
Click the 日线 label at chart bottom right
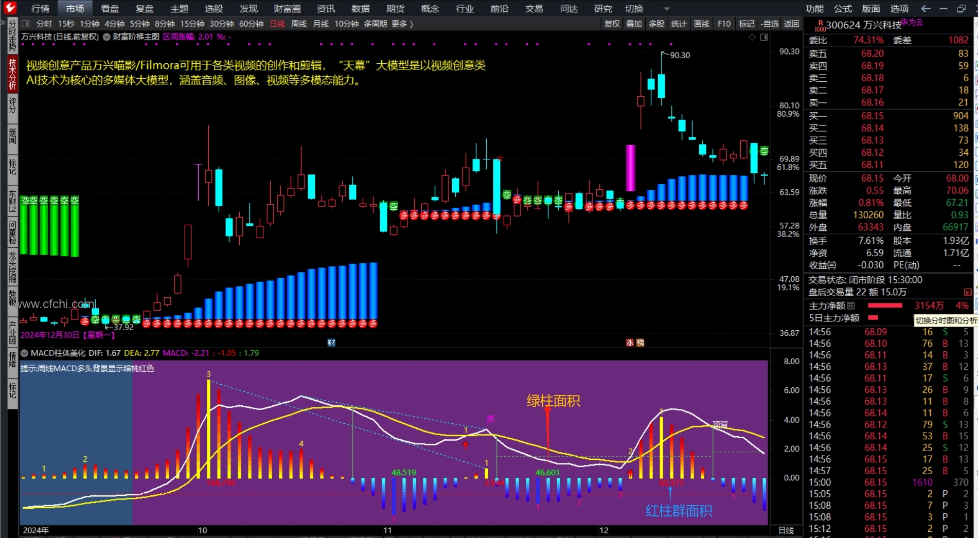[x=786, y=530]
